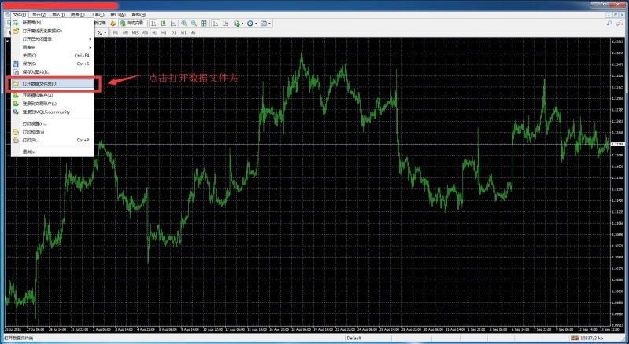Click the zoom out magnifier icon
Image resolution: width=629 pixels, height=344 pixels.
tap(193, 24)
